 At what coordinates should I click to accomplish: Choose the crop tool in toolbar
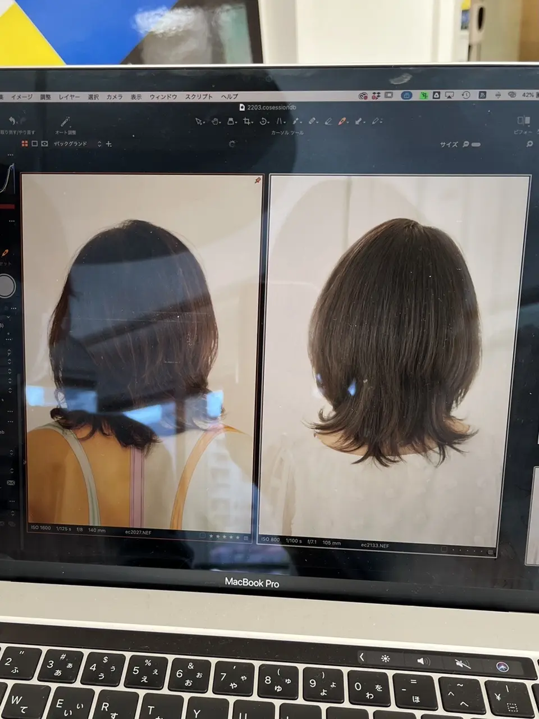coord(248,121)
